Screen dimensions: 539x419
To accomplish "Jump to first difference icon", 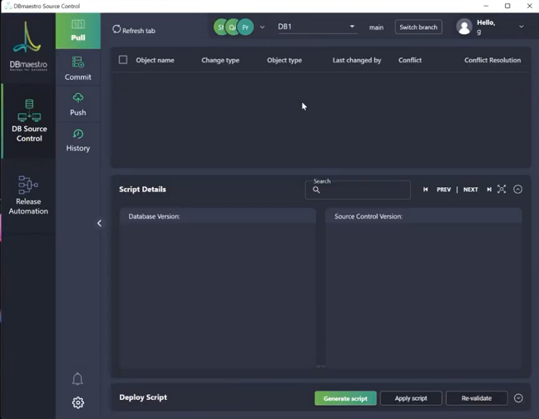I will (x=425, y=190).
